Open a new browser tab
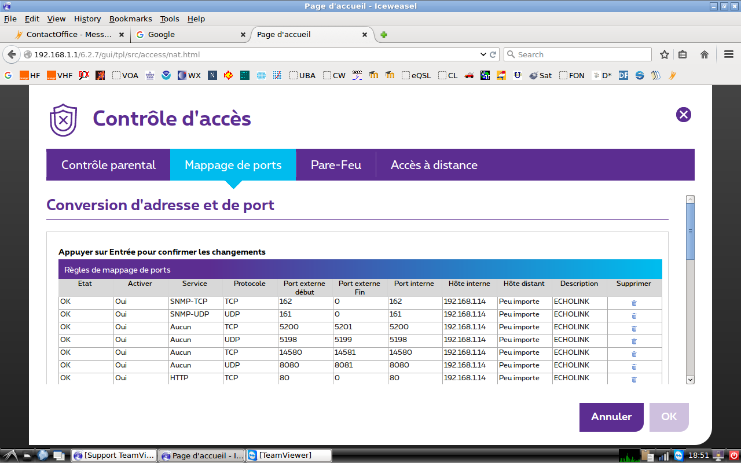Viewport: 741px width, 463px height. (x=384, y=35)
